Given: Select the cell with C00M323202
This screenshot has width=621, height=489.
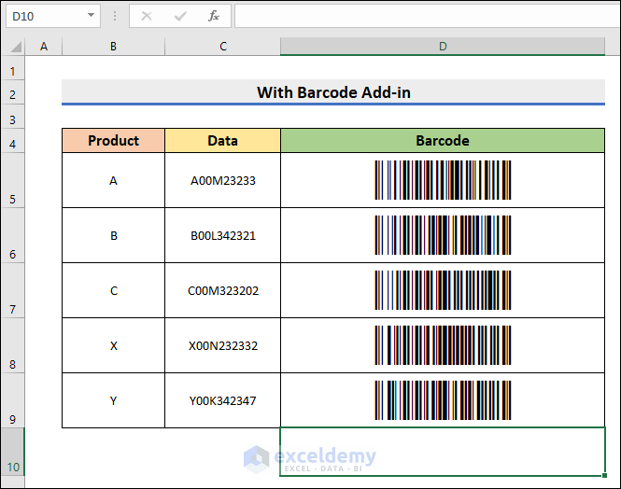Looking at the screenshot, I should [223, 290].
